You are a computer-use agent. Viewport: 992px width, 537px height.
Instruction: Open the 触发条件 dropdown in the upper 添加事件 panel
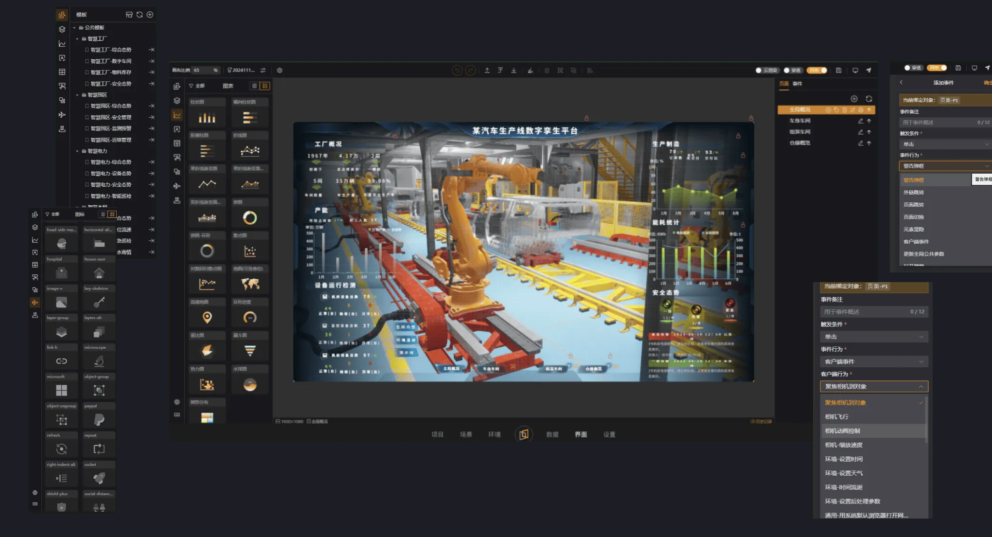(x=945, y=144)
